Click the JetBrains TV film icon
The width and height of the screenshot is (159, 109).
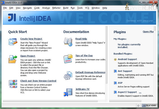(68, 92)
